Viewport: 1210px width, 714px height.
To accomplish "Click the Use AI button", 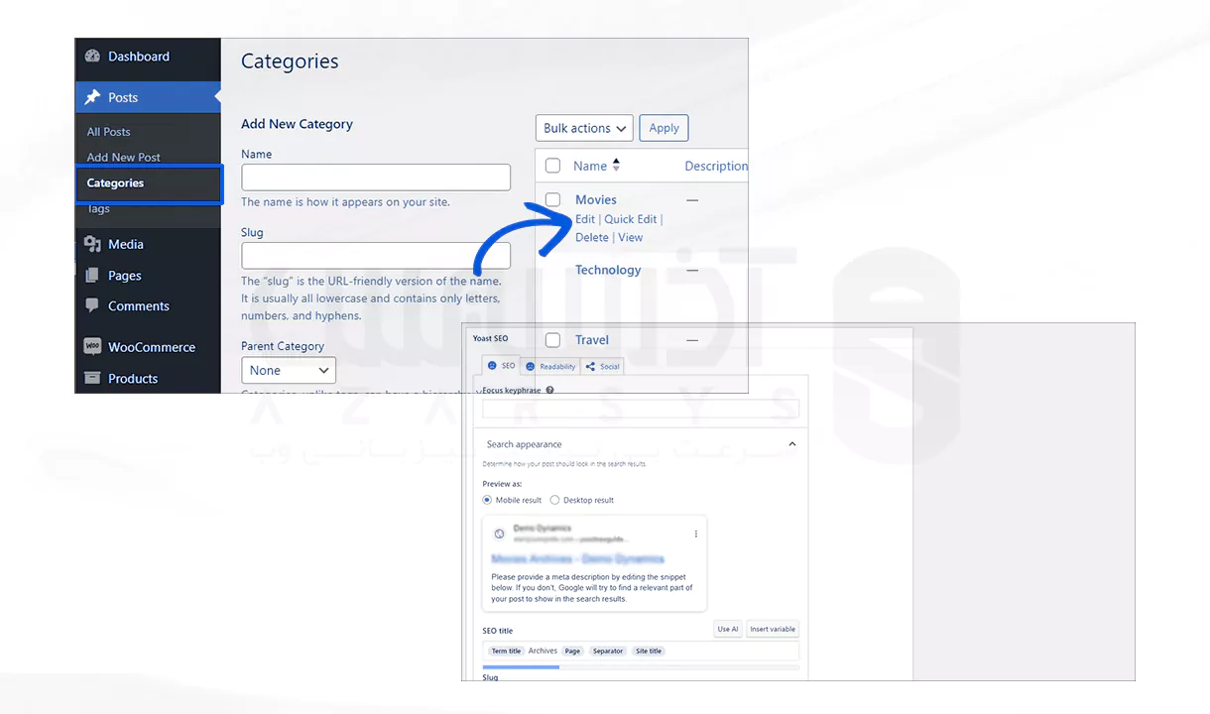I will click(728, 629).
